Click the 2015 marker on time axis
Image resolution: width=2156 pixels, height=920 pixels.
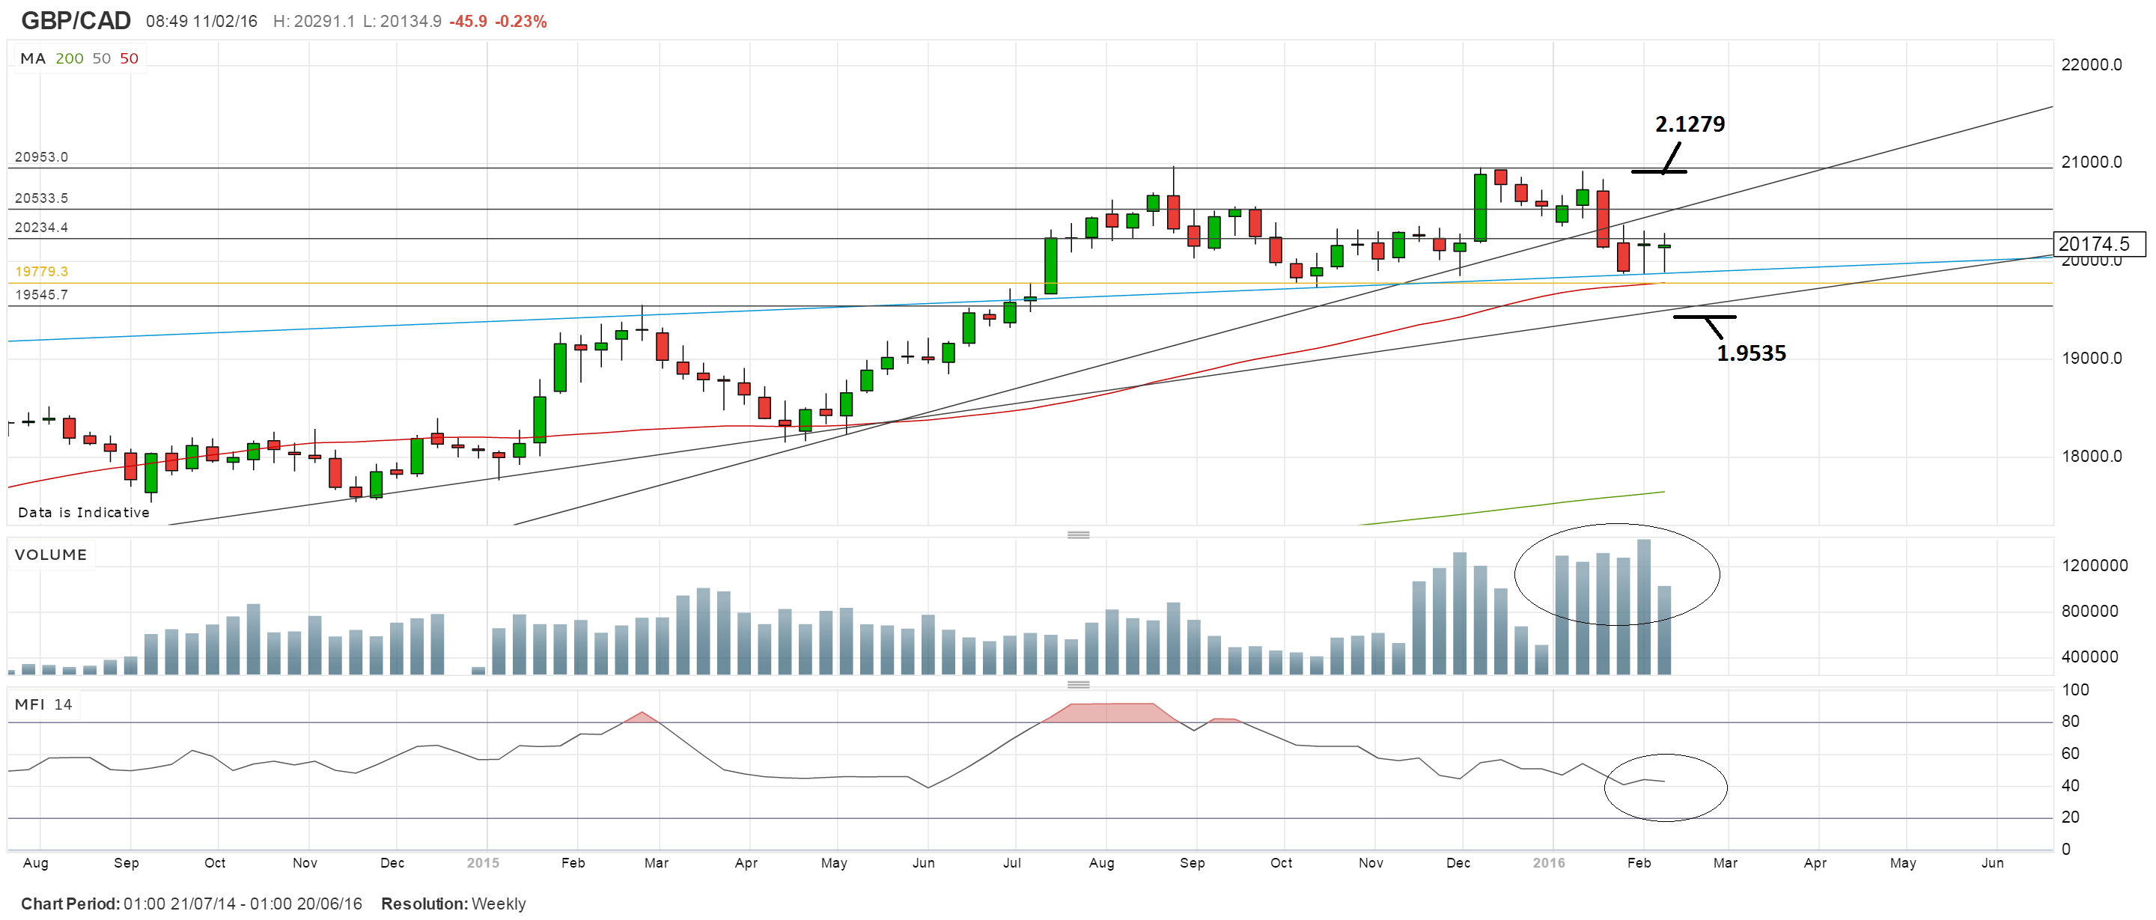click(483, 863)
